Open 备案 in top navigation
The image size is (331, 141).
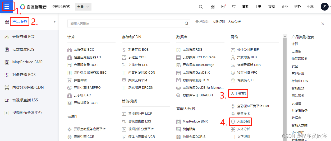click(245, 7)
